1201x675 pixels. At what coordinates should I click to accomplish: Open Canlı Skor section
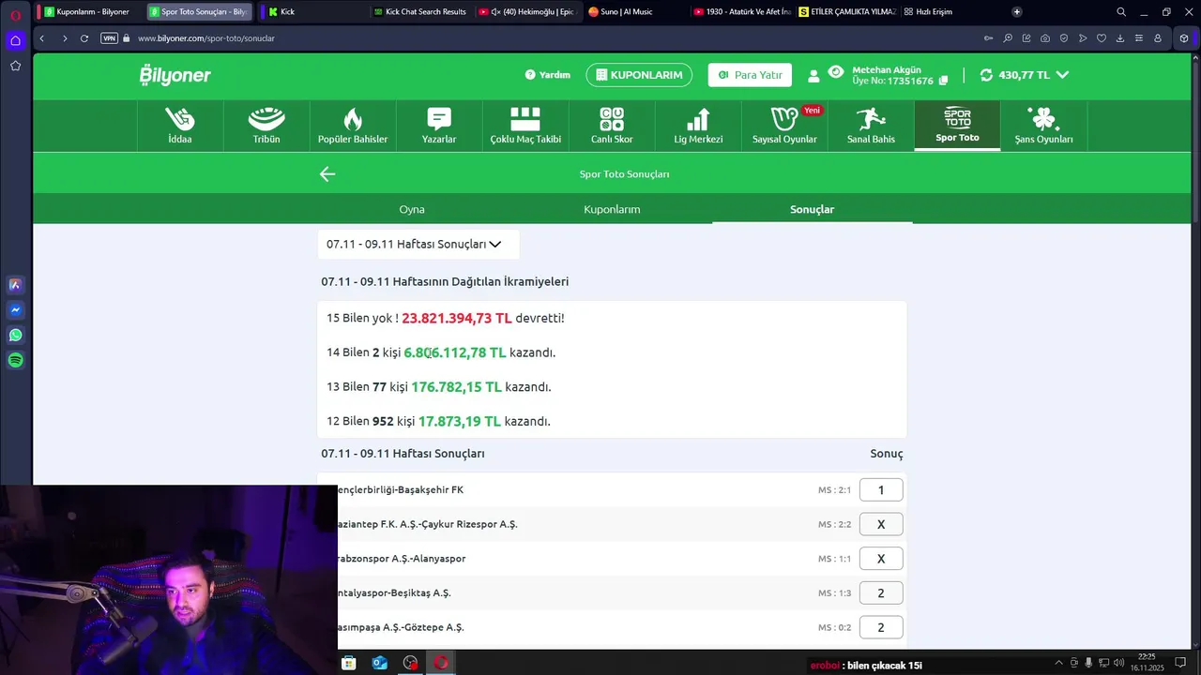tap(612, 126)
